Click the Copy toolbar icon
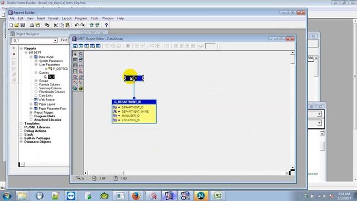357x201 pixels. click(x=62, y=25)
